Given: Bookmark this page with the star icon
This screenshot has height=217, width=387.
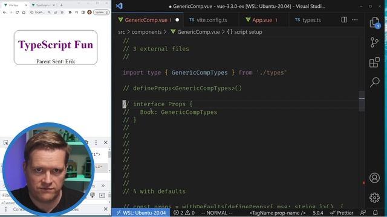Looking at the screenshot, I should point(62,12).
